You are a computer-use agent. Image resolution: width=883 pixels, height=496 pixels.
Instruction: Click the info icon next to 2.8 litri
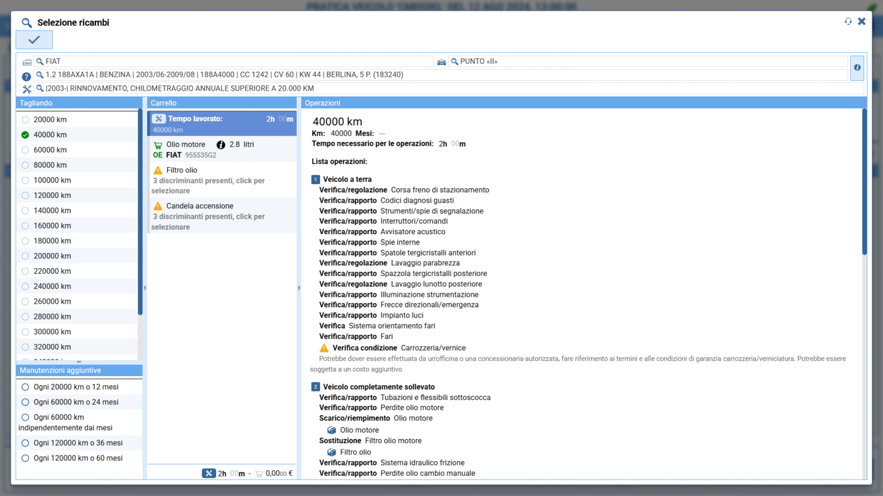pyautogui.click(x=221, y=145)
